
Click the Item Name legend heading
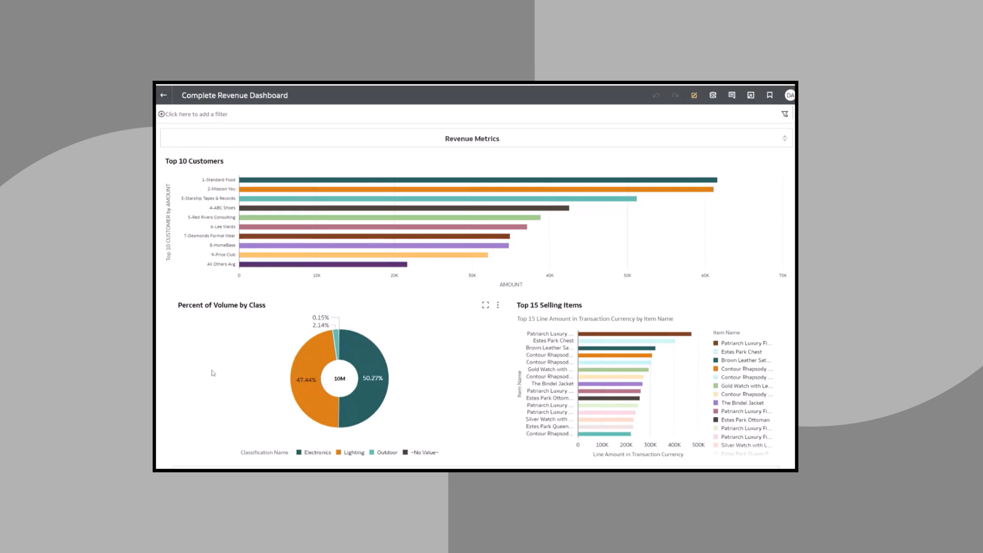coord(726,333)
